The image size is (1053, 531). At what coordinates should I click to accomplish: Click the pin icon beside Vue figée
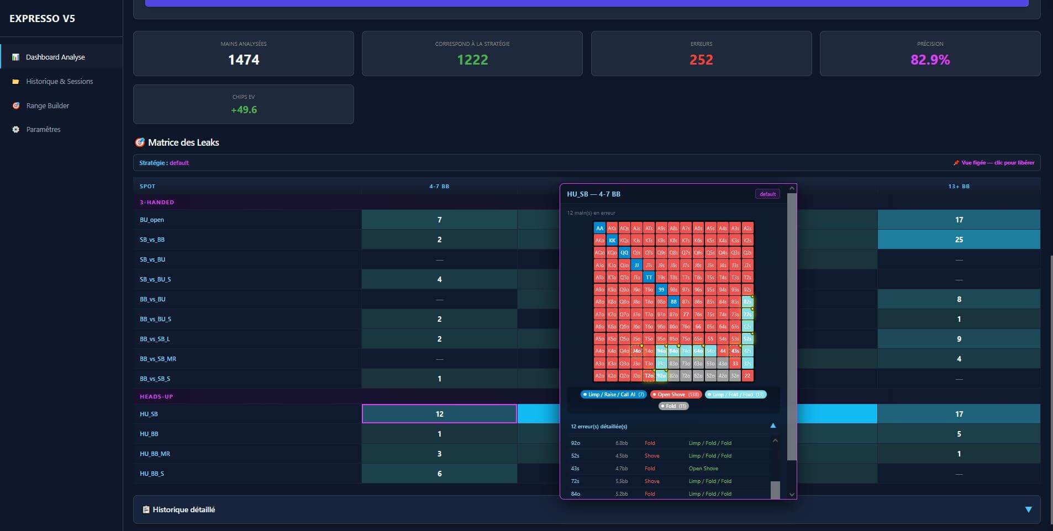956,163
